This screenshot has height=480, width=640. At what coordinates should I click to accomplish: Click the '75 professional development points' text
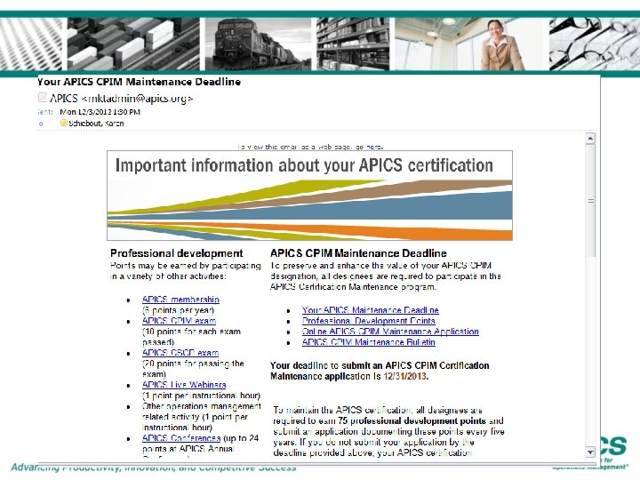412,420
